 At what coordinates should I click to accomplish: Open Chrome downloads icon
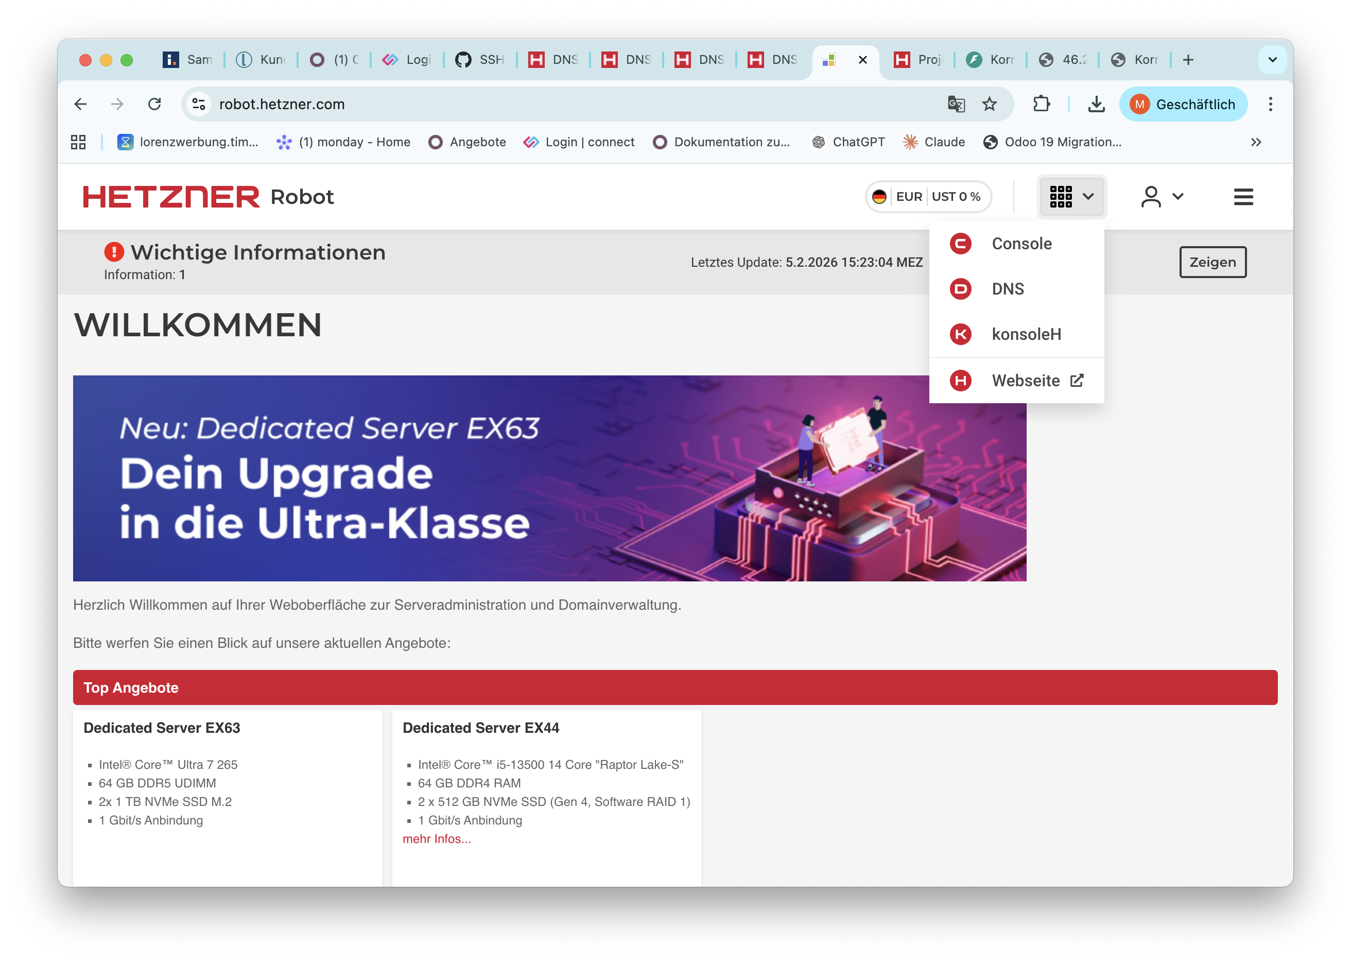1096,105
